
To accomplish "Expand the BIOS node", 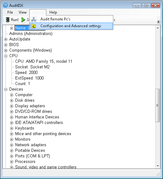I will pyautogui.click(x=6, y=45).
